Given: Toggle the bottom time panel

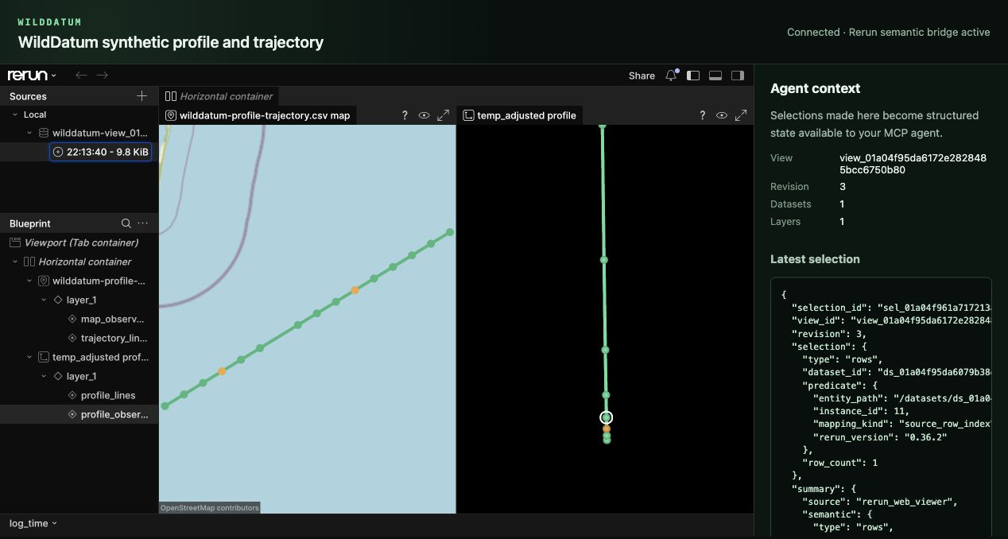Looking at the screenshot, I should (715, 76).
